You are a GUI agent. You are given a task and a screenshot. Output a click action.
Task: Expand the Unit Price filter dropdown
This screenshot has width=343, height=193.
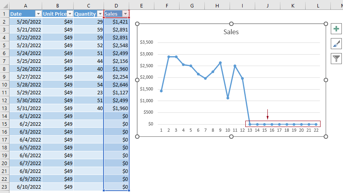click(x=70, y=14)
